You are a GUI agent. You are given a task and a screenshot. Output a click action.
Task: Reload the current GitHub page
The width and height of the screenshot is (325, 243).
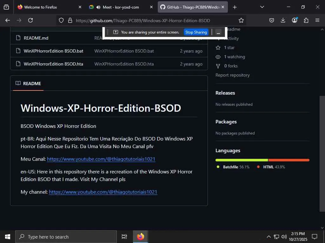(30, 20)
